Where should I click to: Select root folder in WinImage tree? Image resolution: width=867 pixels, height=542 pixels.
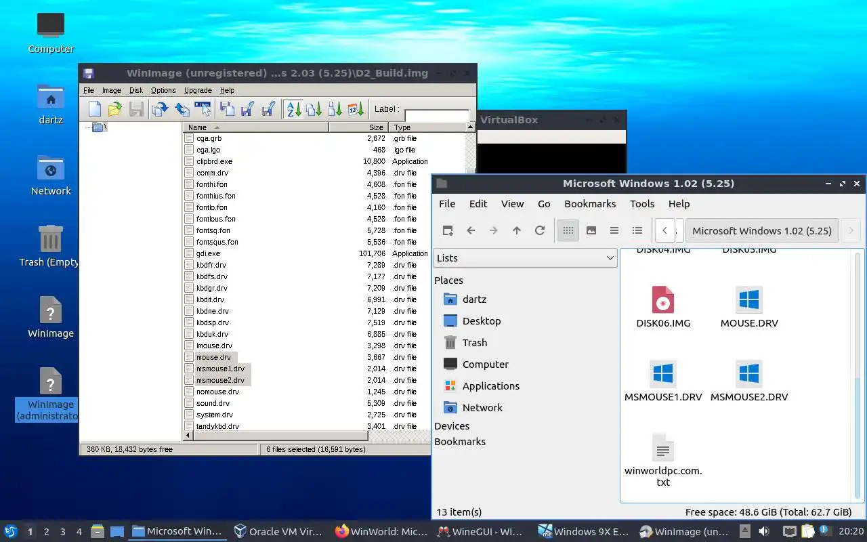click(99, 127)
